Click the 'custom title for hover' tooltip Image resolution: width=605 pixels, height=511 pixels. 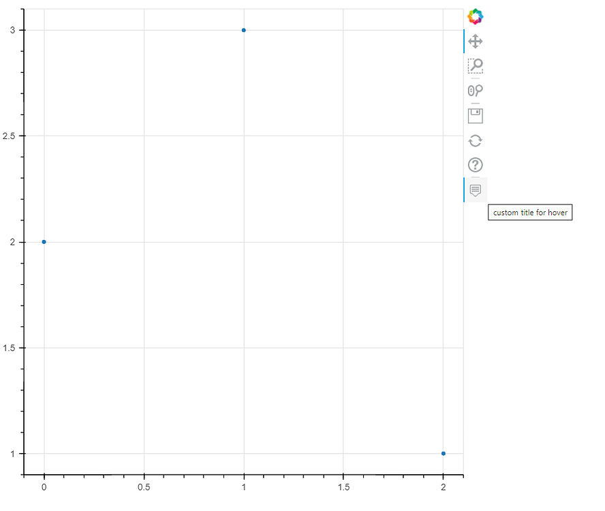pyautogui.click(x=530, y=213)
